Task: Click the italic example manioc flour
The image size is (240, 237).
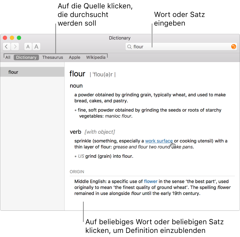Action: [118, 116]
